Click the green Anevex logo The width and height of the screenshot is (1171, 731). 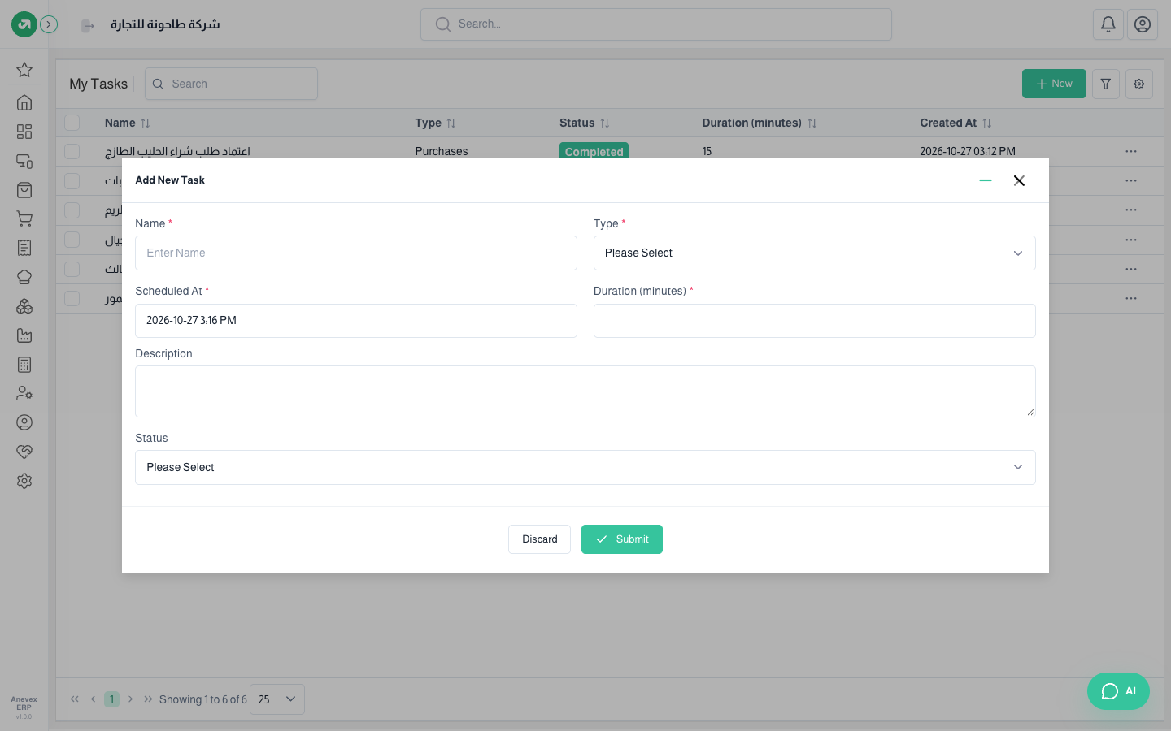(24, 24)
